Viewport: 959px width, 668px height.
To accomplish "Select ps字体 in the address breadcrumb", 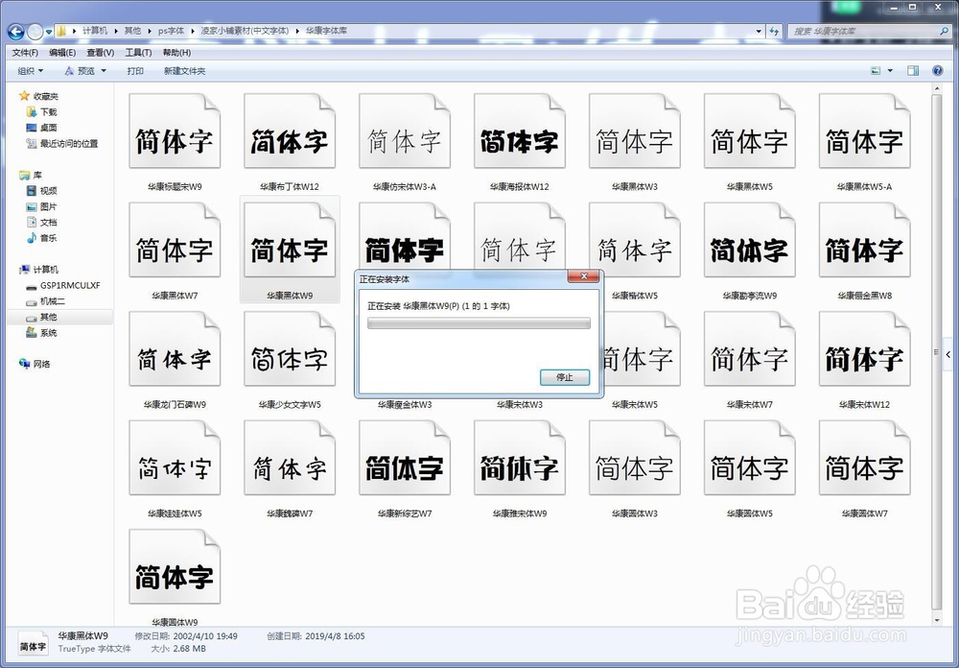I will click(x=172, y=31).
